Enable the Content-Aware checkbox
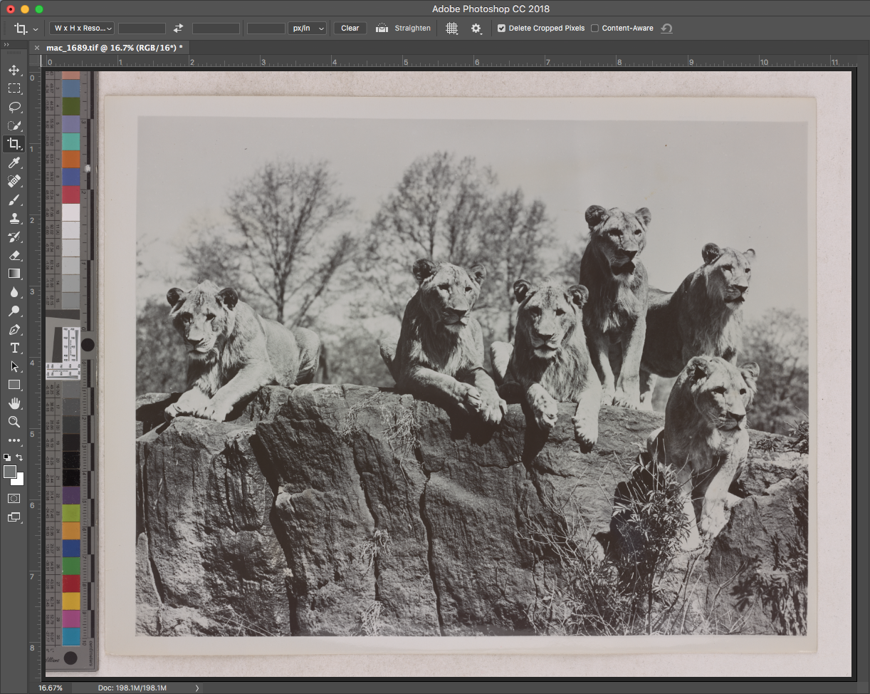The image size is (870, 694). tap(594, 29)
